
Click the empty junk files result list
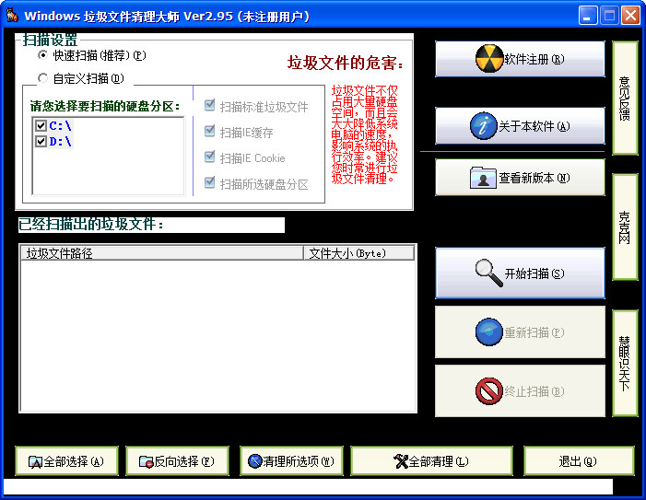tap(217, 335)
